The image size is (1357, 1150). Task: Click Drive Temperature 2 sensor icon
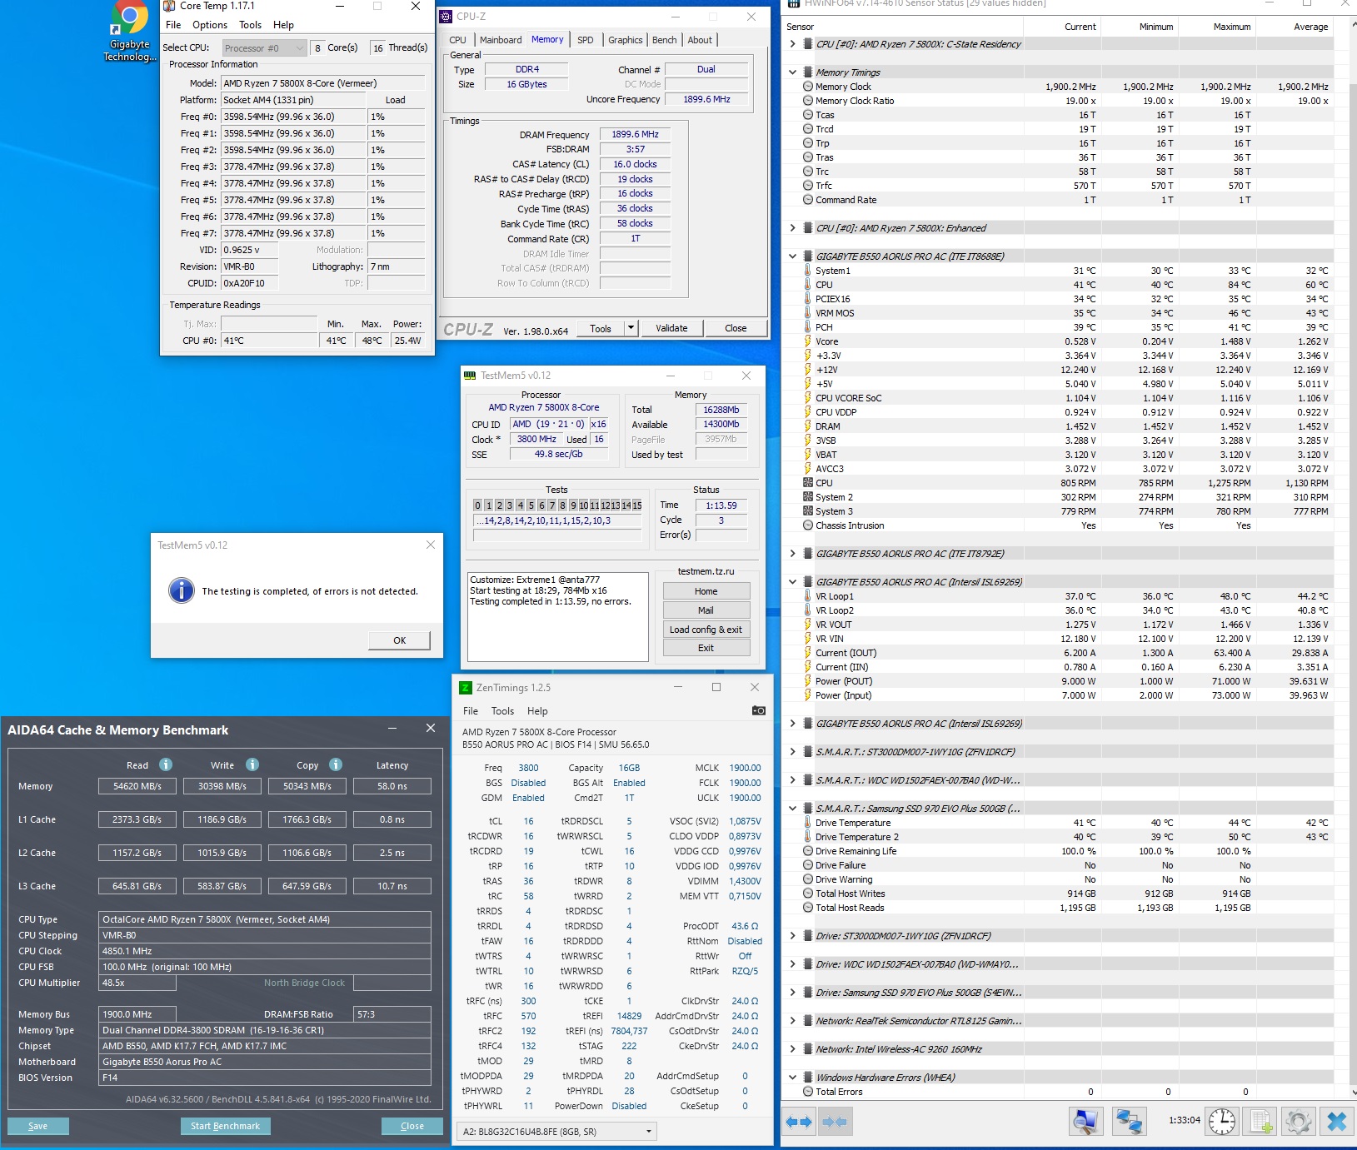[808, 837]
